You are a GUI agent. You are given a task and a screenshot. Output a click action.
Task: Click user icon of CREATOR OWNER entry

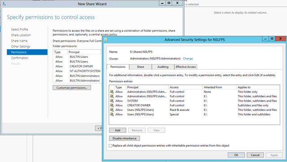tap(112, 105)
